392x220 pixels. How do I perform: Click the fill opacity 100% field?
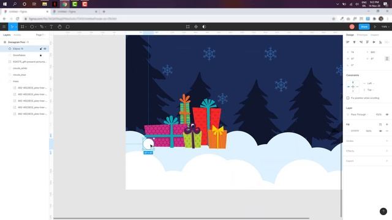tap(369, 131)
